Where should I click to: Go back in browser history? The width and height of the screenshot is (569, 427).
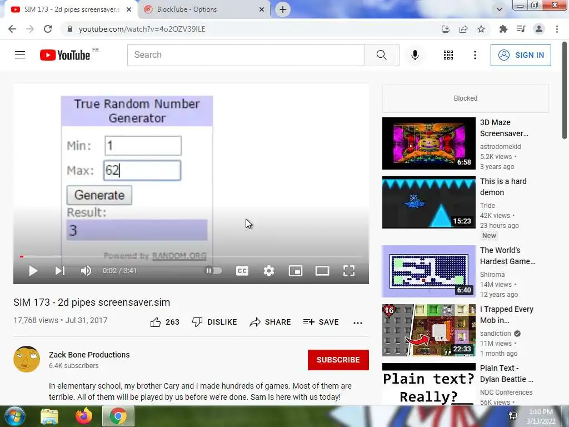12,29
